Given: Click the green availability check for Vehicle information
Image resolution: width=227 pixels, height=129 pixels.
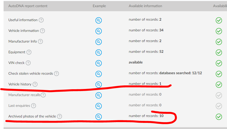Looking at the screenshot, I should pyautogui.click(x=219, y=31).
